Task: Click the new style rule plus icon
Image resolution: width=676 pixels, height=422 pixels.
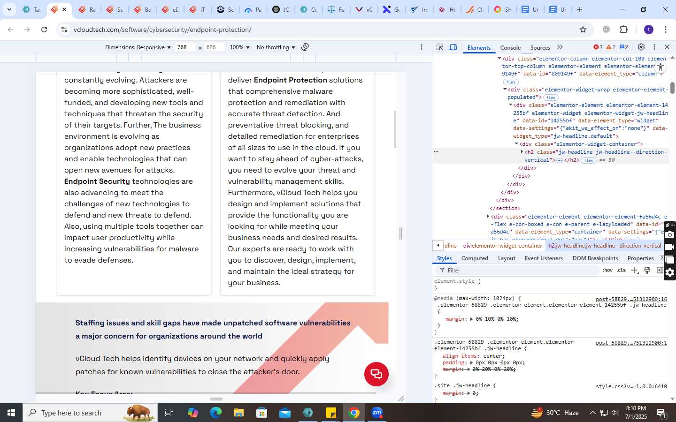Action: click(x=635, y=270)
